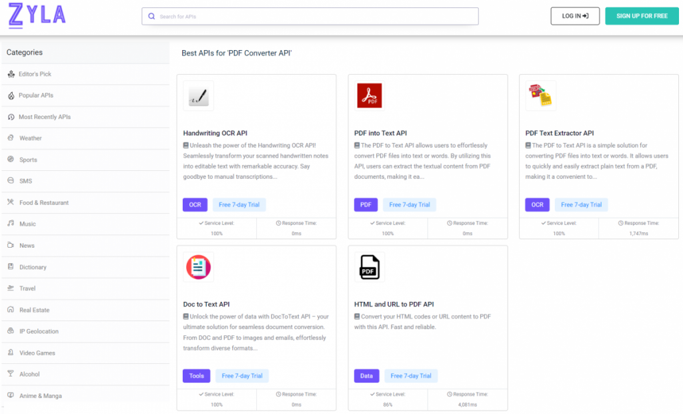Open the Most Recently APIs category

85,117
